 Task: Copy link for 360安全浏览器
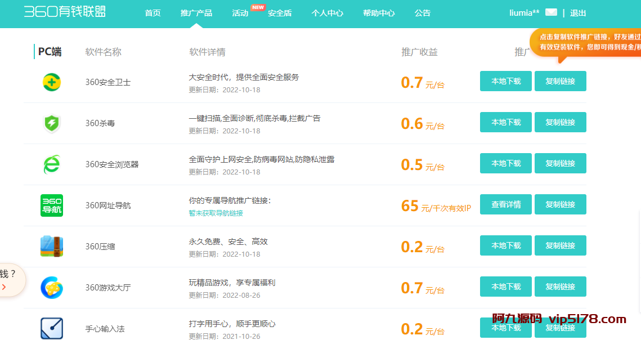(560, 163)
